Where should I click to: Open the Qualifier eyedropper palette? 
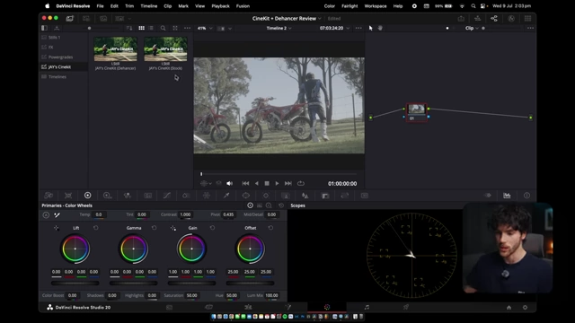point(226,196)
